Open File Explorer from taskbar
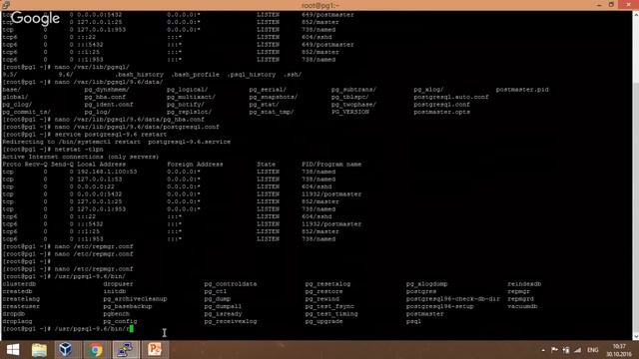The width and height of the screenshot is (639, 359). click(39, 350)
